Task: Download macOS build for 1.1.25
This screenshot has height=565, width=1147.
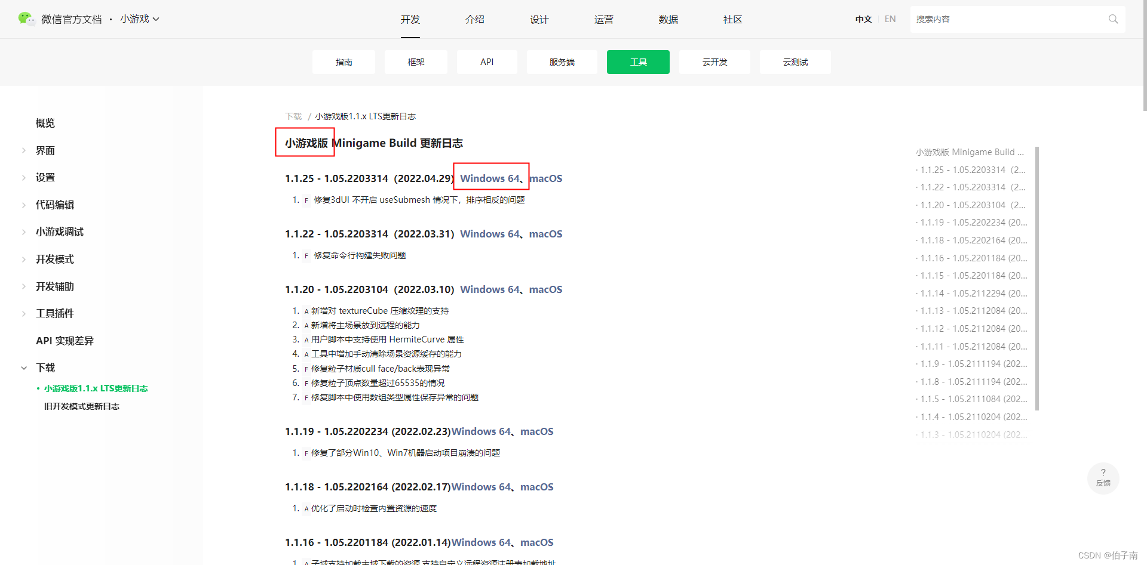Action: coord(546,178)
